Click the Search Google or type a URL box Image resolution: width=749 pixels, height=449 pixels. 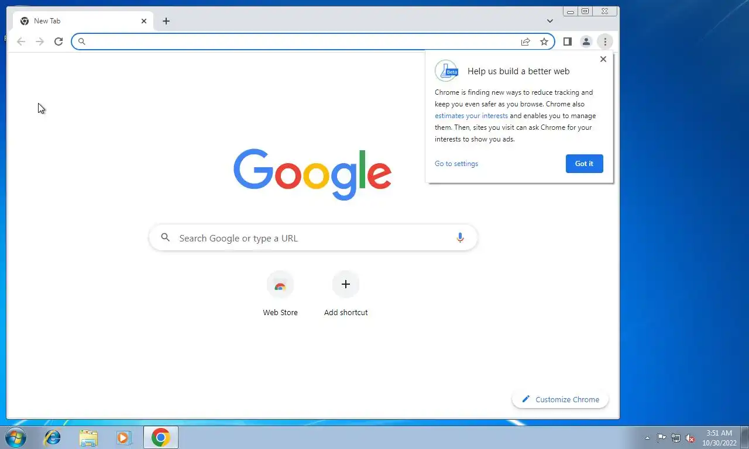pos(314,238)
